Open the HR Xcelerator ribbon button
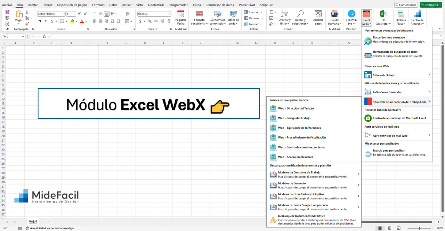The image size is (445, 231). [383, 17]
